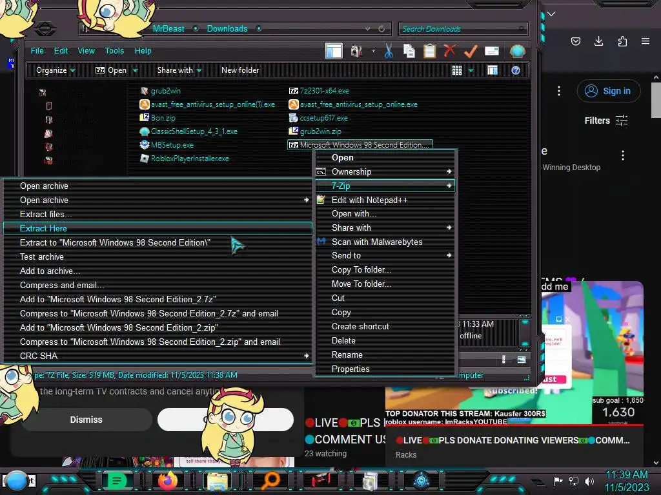The image size is (661, 495).
Task: Open YouTube three-dot settings menu near Sign in
Action: (x=559, y=91)
